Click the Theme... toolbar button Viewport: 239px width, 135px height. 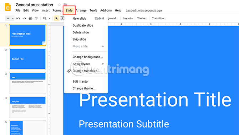click(142, 19)
